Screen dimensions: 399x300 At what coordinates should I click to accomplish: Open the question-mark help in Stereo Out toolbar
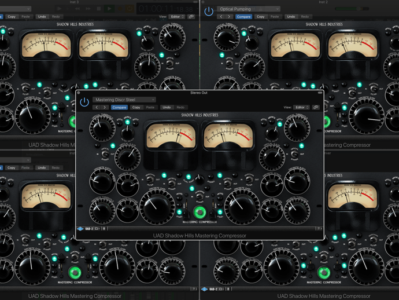click(x=319, y=229)
